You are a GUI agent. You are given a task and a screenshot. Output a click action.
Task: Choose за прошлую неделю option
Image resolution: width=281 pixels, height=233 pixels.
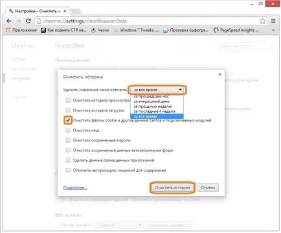point(157,106)
